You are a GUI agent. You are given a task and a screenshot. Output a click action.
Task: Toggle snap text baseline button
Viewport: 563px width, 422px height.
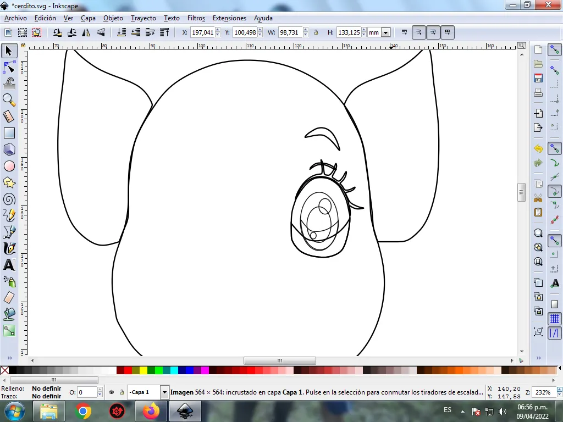click(555, 284)
